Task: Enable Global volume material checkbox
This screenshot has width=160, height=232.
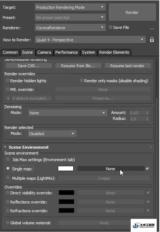Action: click(x=8, y=223)
